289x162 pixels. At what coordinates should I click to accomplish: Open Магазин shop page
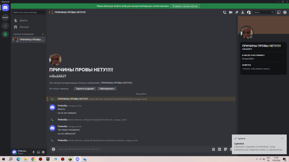(x=29, y=27)
